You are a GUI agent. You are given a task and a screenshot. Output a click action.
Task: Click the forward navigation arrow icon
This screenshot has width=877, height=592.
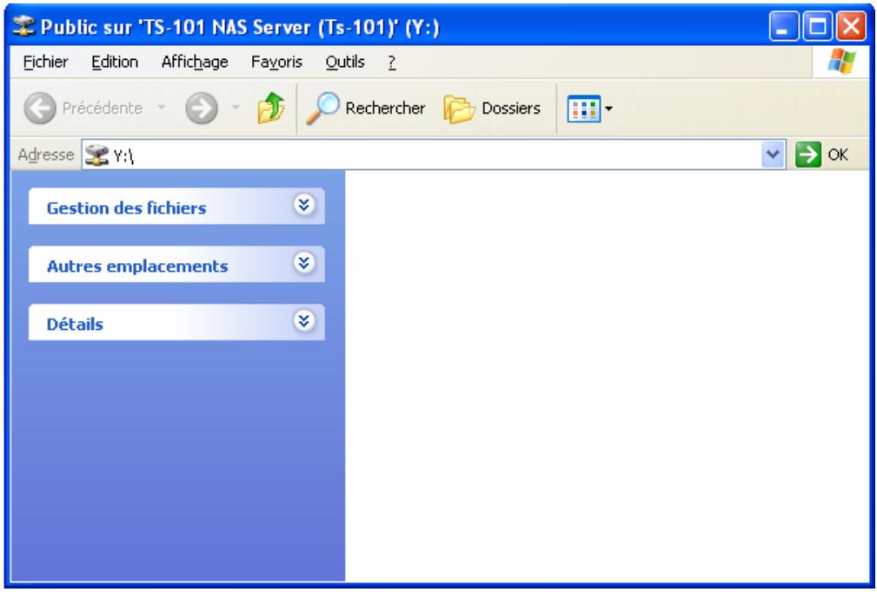202,108
